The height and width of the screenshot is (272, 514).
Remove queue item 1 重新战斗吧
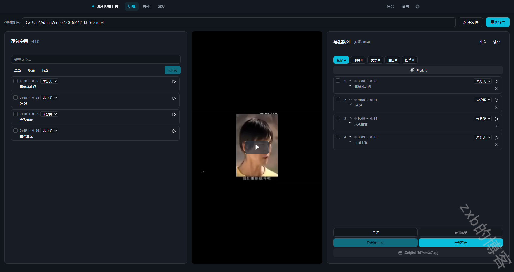496,89
